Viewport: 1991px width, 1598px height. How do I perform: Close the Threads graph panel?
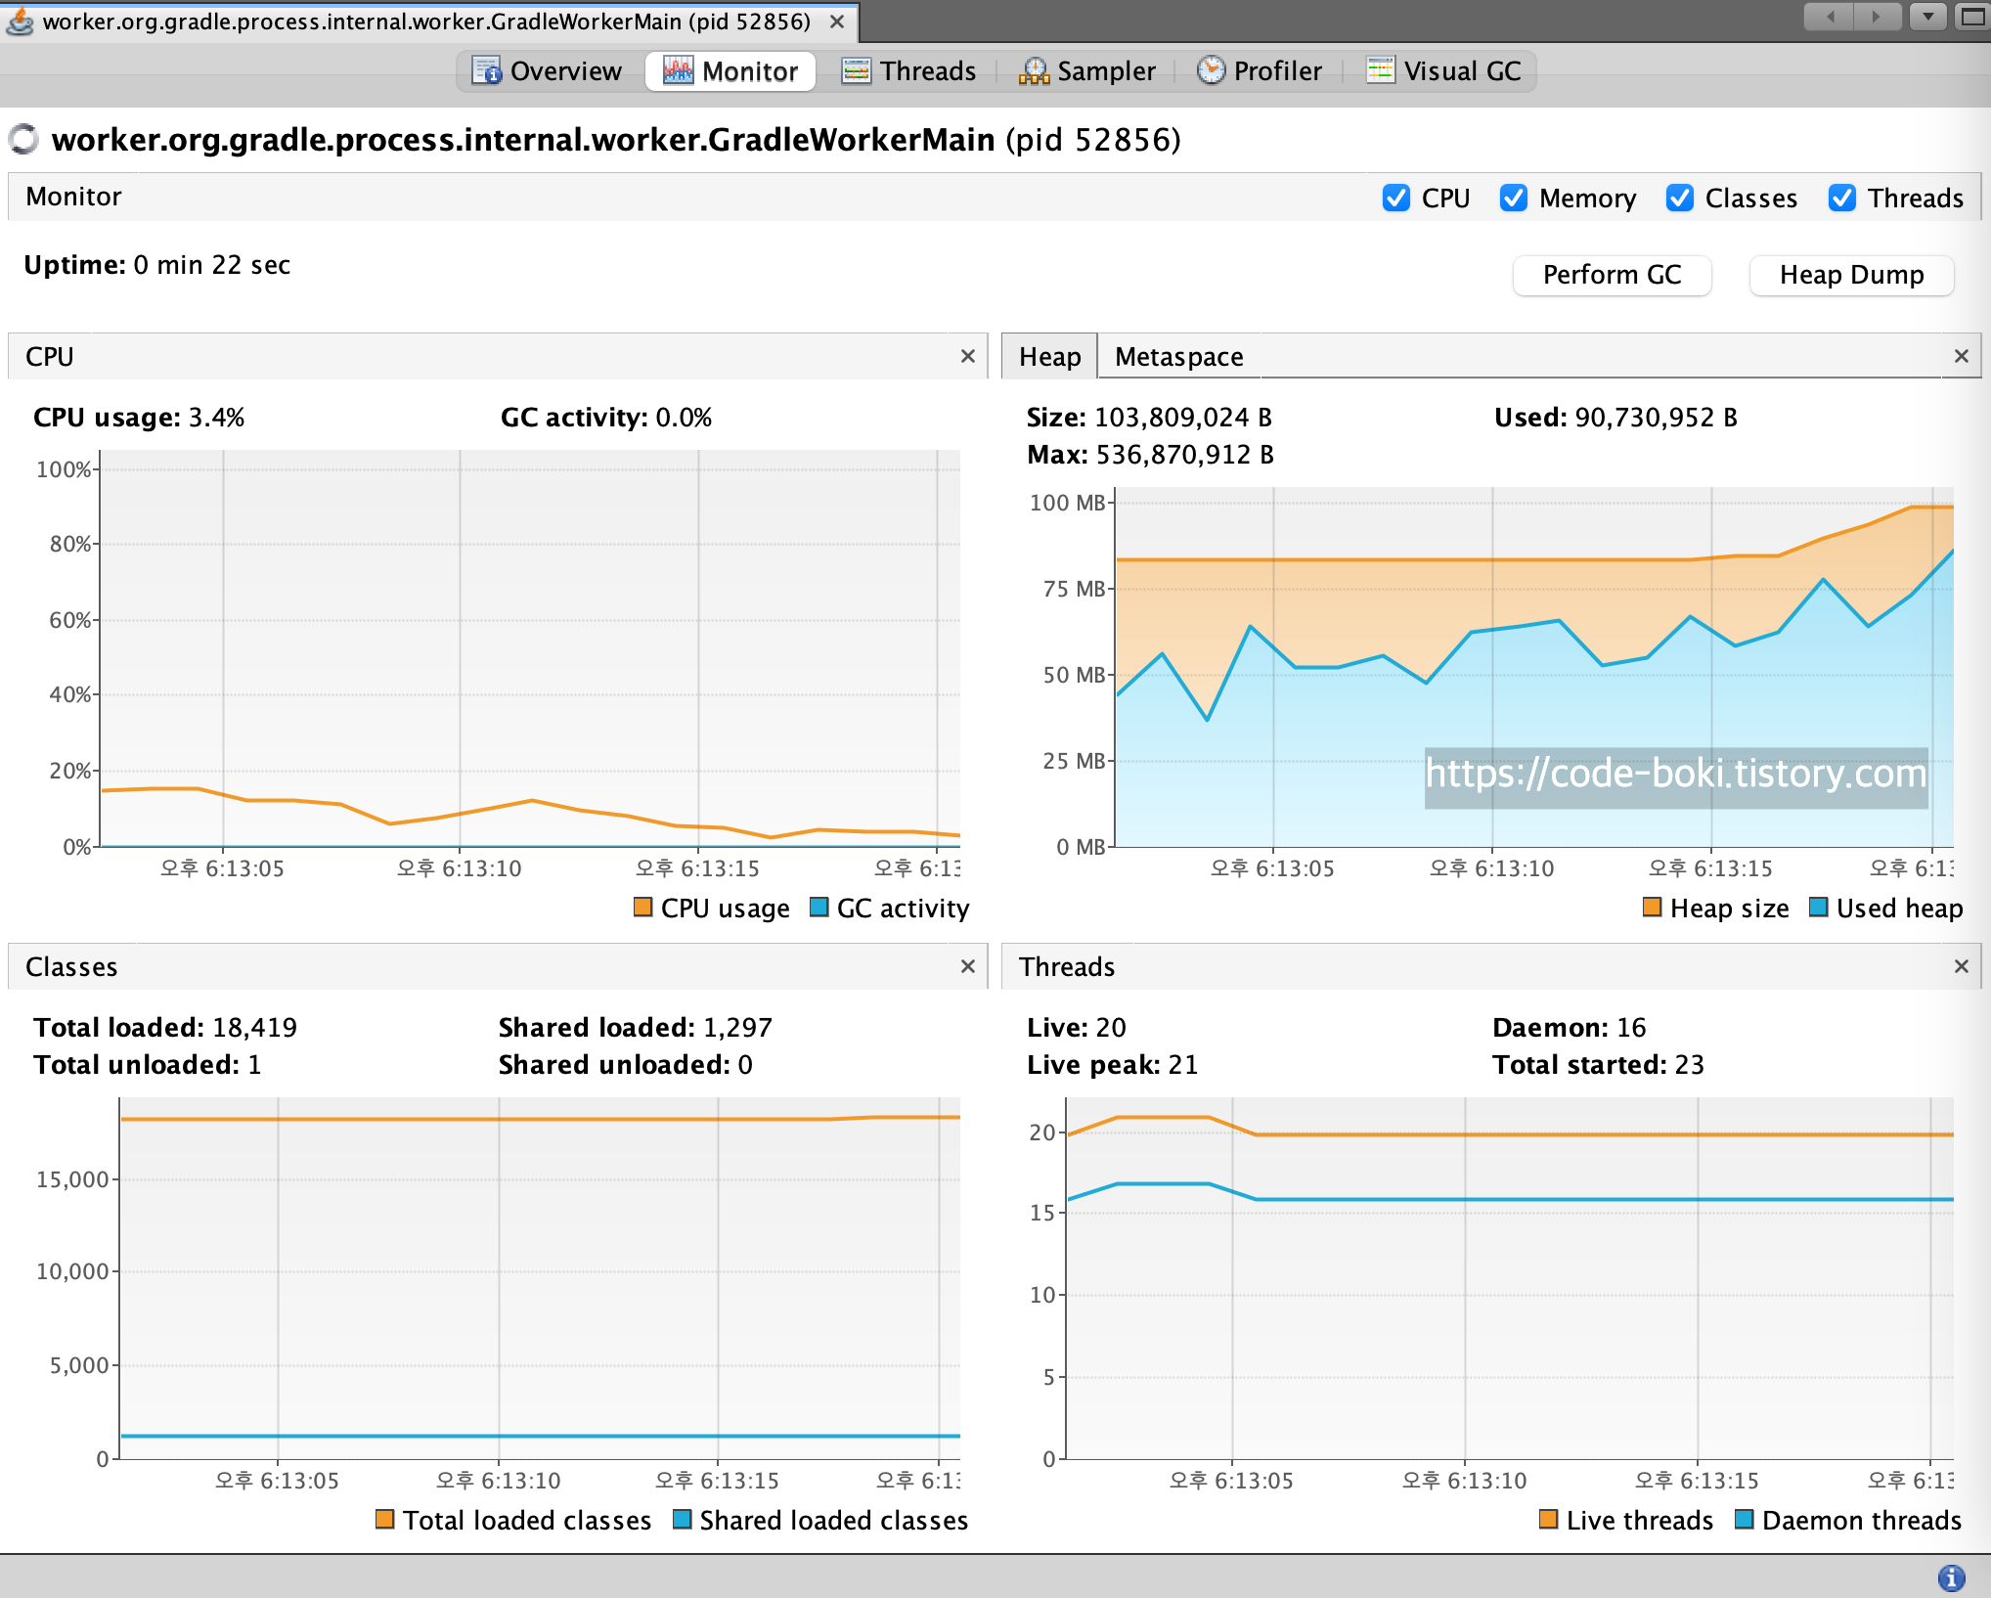click(1961, 966)
